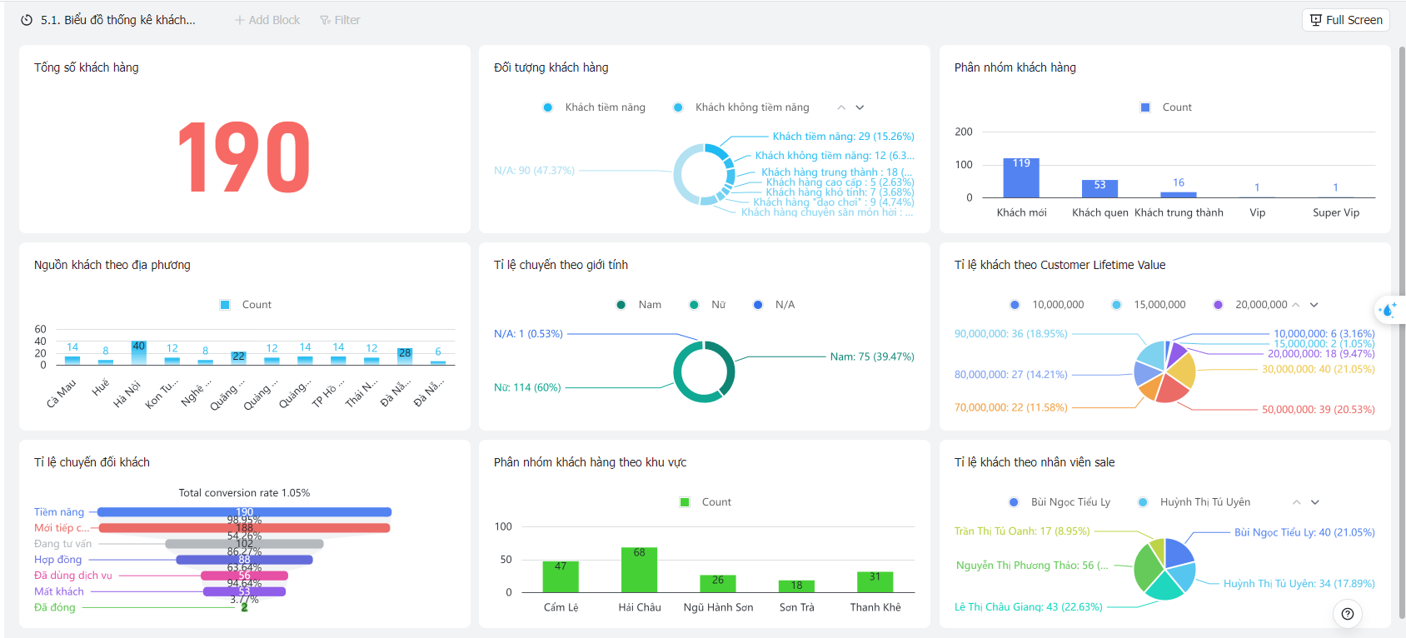Click label 70,000,000: 22 (11.58%)
The height and width of the screenshot is (638, 1406).
coord(1011,407)
